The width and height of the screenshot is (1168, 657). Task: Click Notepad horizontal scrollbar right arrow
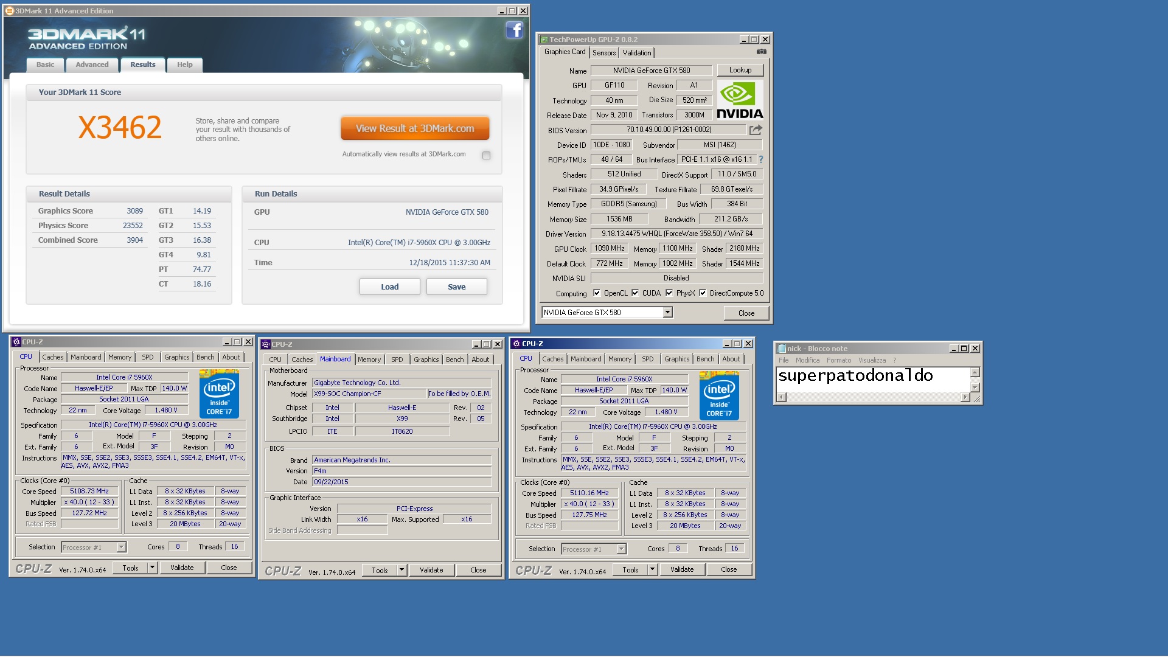click(x=965, y=397)
